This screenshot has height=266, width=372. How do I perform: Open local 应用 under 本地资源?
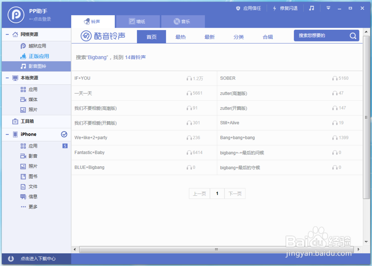click(36, 89)
